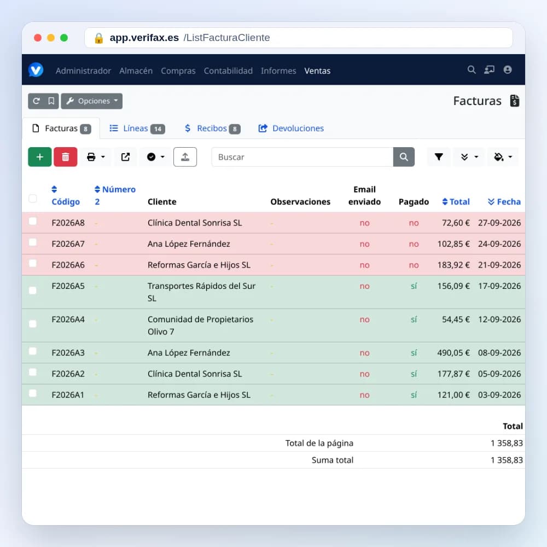Open the Contabilidad menu

[228, 71]
